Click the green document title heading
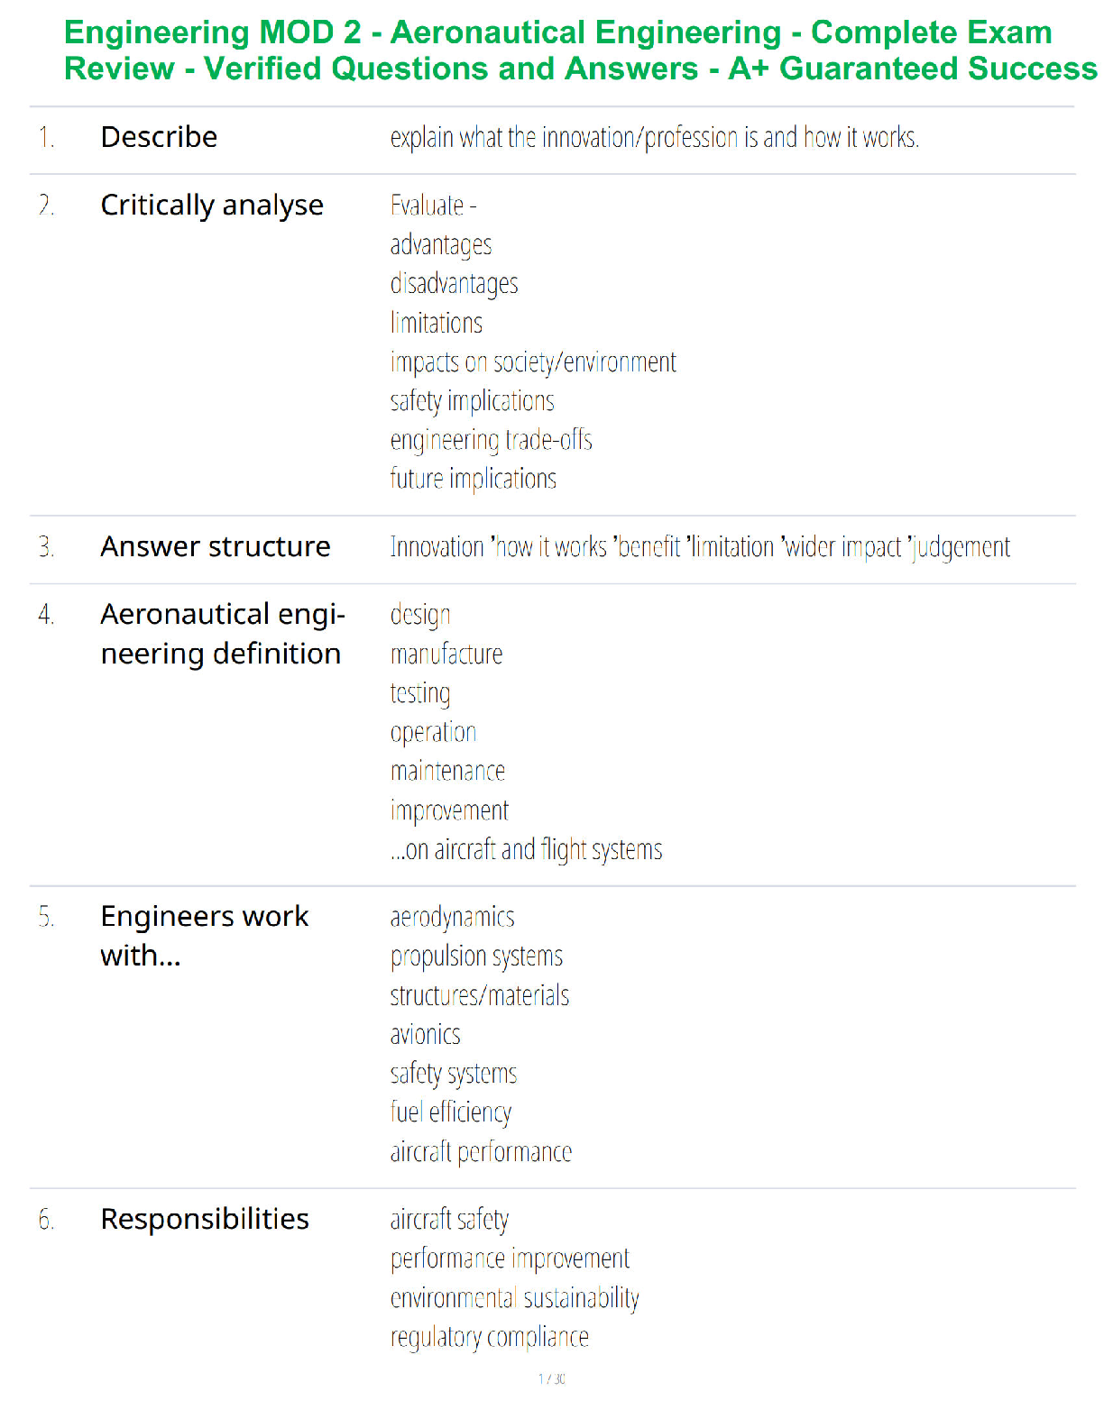The image size is (1104, 1428). tap(581, 50)
